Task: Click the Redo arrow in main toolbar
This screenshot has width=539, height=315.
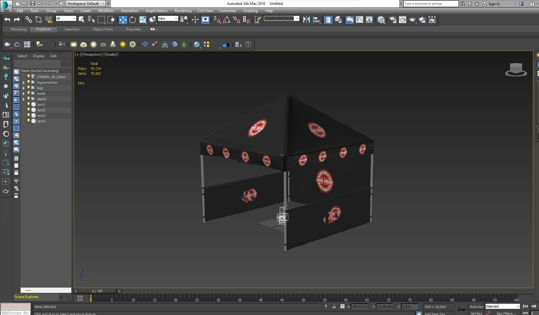Action: pyautogui.click(x=17, y=20)
